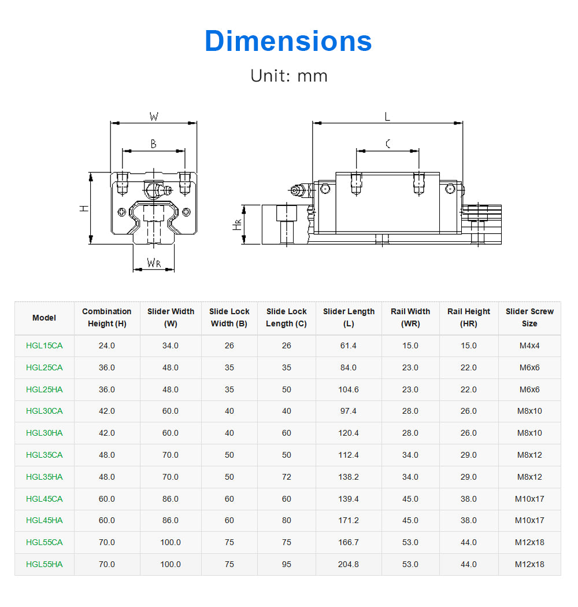Open the HGL55CA model link
The height and width of the screenshot is (607, 578).
pyautogui.click(x=45, y=542)
